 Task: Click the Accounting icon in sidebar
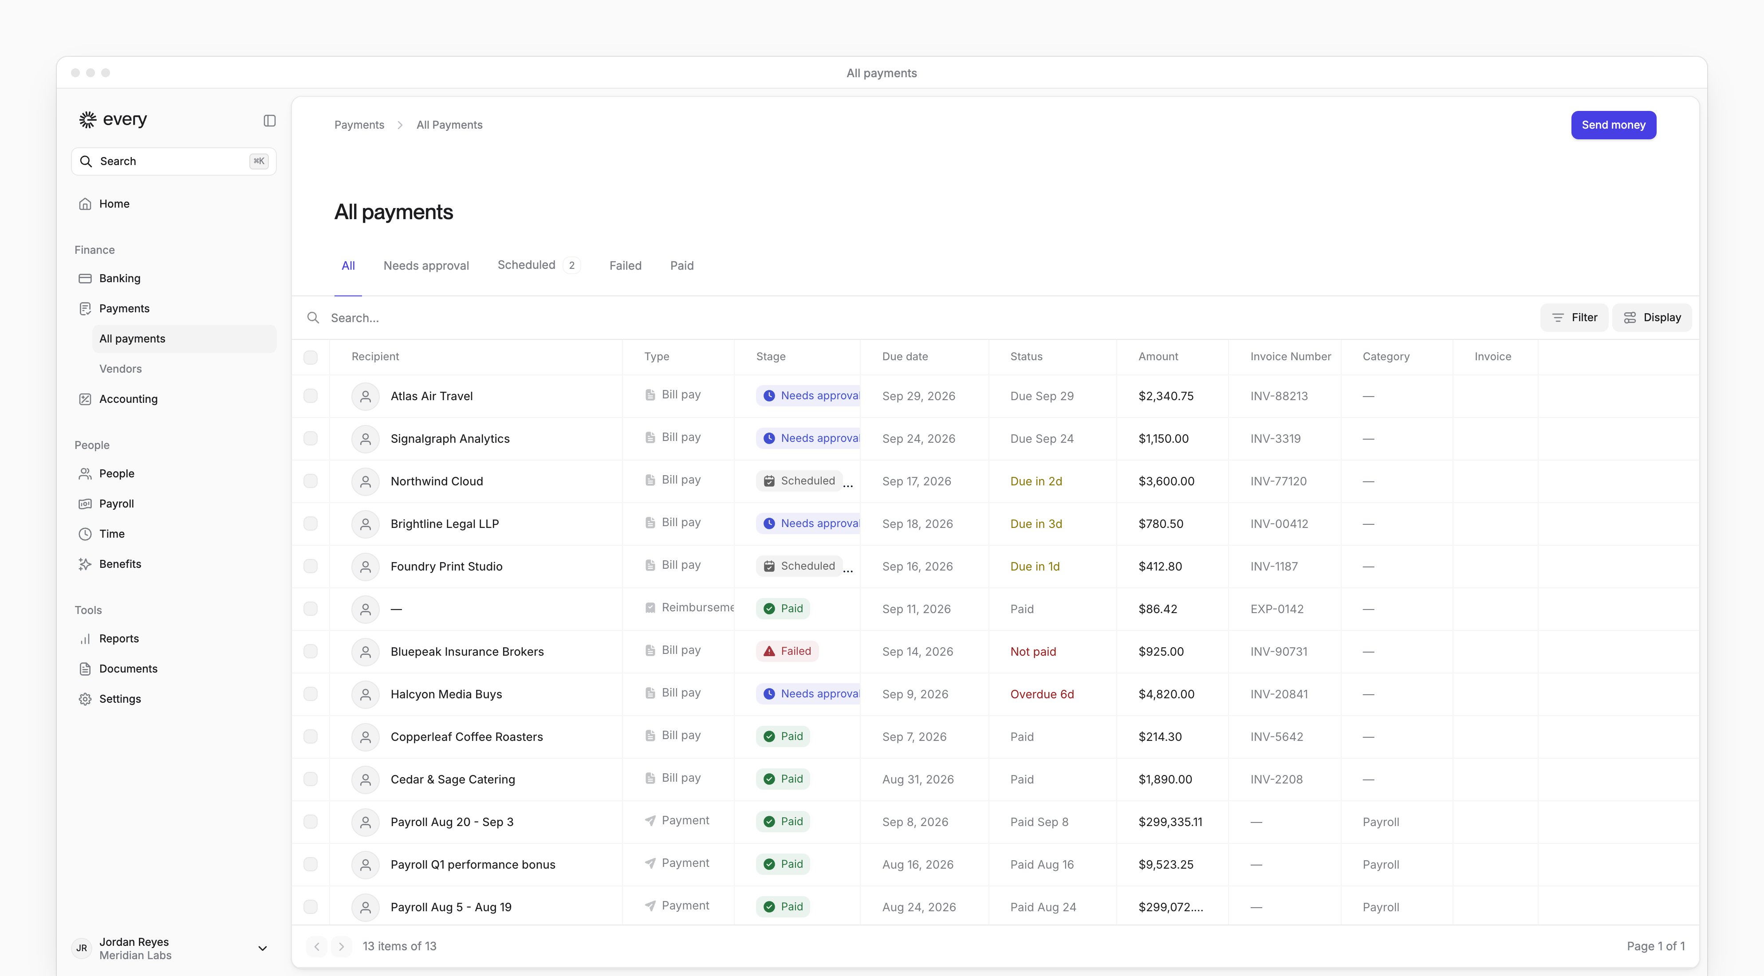point(85,399)
